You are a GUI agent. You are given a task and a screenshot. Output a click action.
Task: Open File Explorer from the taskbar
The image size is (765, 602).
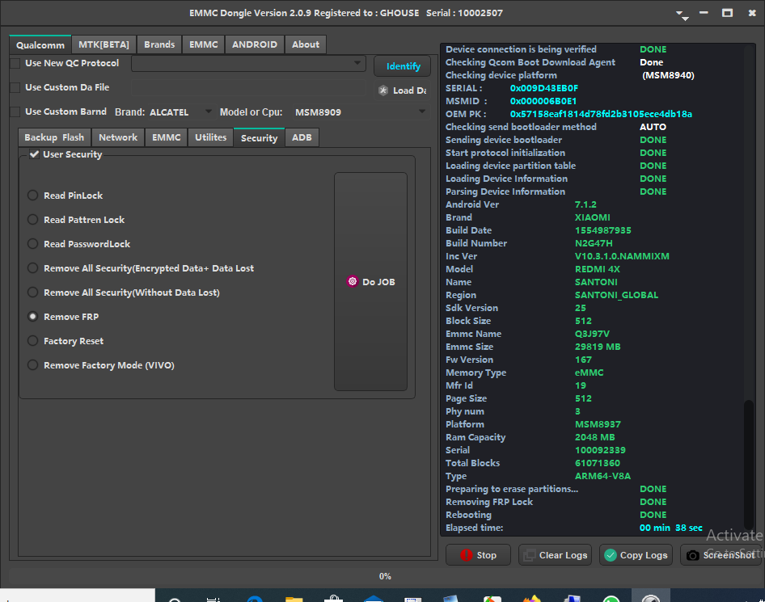294,599
